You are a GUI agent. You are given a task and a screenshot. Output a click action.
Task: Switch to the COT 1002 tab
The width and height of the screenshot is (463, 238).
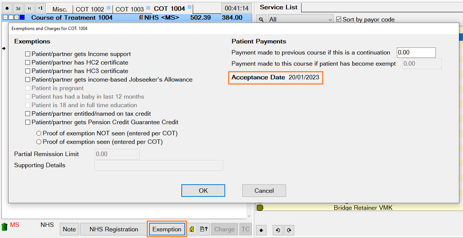tap(90, 9)
